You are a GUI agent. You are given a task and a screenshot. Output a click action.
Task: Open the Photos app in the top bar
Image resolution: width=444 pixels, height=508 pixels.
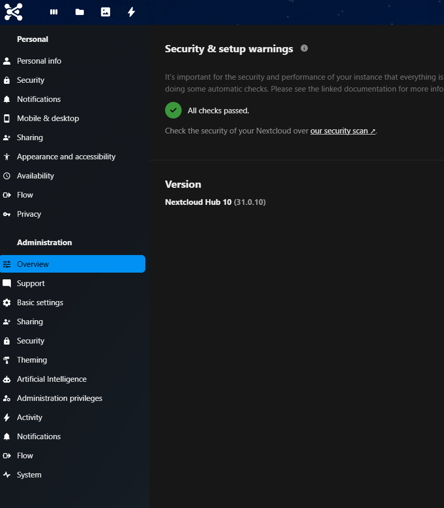(x=106, y=12)
